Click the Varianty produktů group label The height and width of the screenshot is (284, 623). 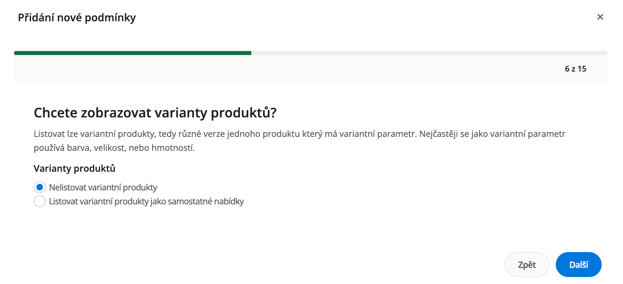click(75, 168)
